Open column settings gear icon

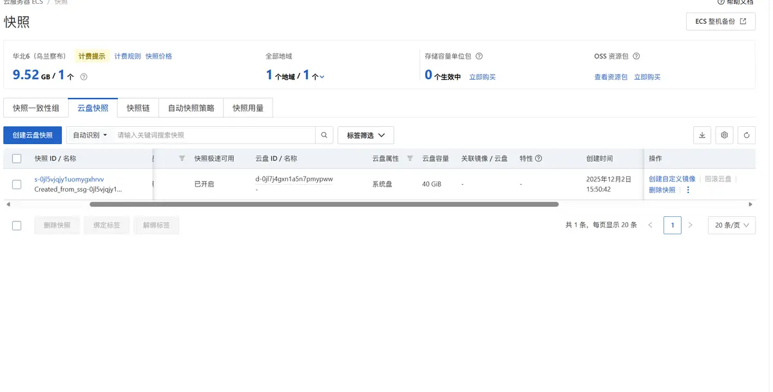coord(724,135)
